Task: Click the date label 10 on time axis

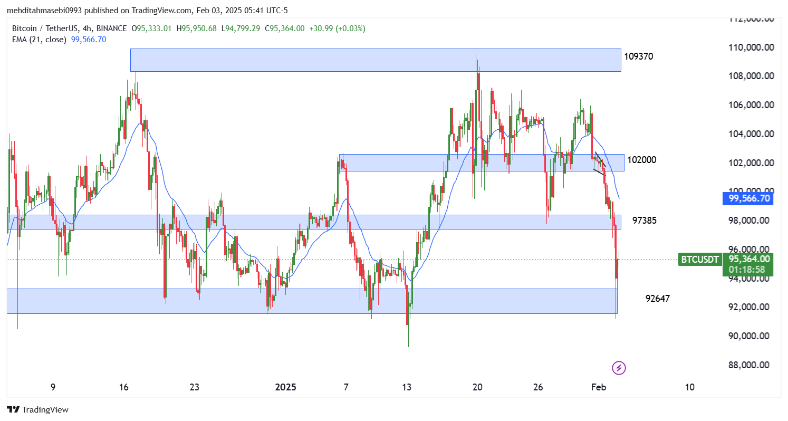Action: 690,387
